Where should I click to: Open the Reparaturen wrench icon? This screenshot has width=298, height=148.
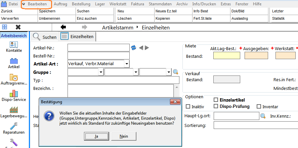(x=14, y=126)
